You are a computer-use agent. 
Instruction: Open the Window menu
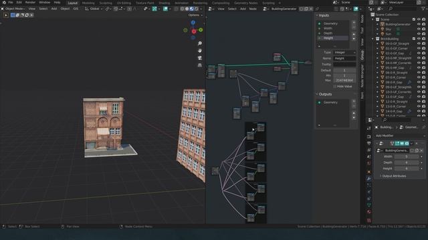[44, 3]
